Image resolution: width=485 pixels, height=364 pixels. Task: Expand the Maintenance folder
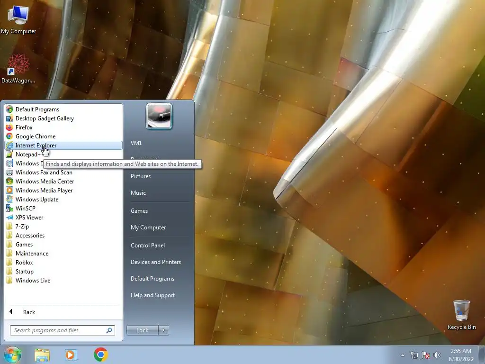pos(63,253)
